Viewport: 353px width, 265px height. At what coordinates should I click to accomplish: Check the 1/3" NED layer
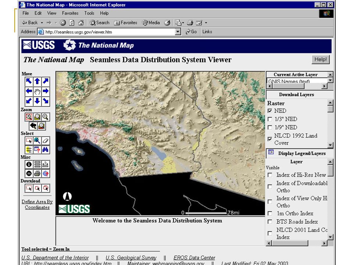[270, 119]
